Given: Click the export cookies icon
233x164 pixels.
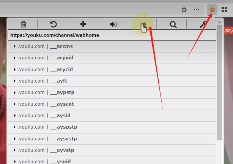Looking at the screenshot, I should 143,24.
